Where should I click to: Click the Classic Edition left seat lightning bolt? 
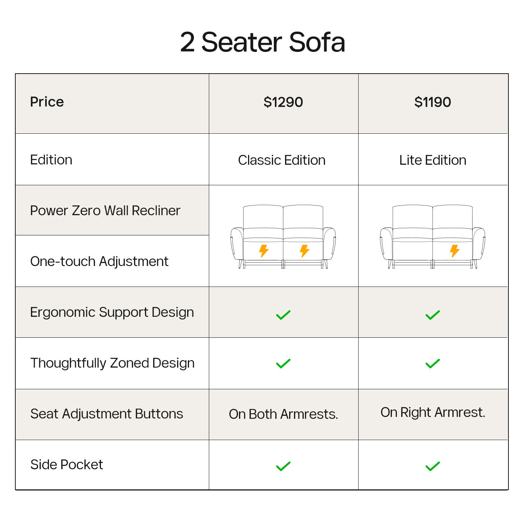coord(264,251)
